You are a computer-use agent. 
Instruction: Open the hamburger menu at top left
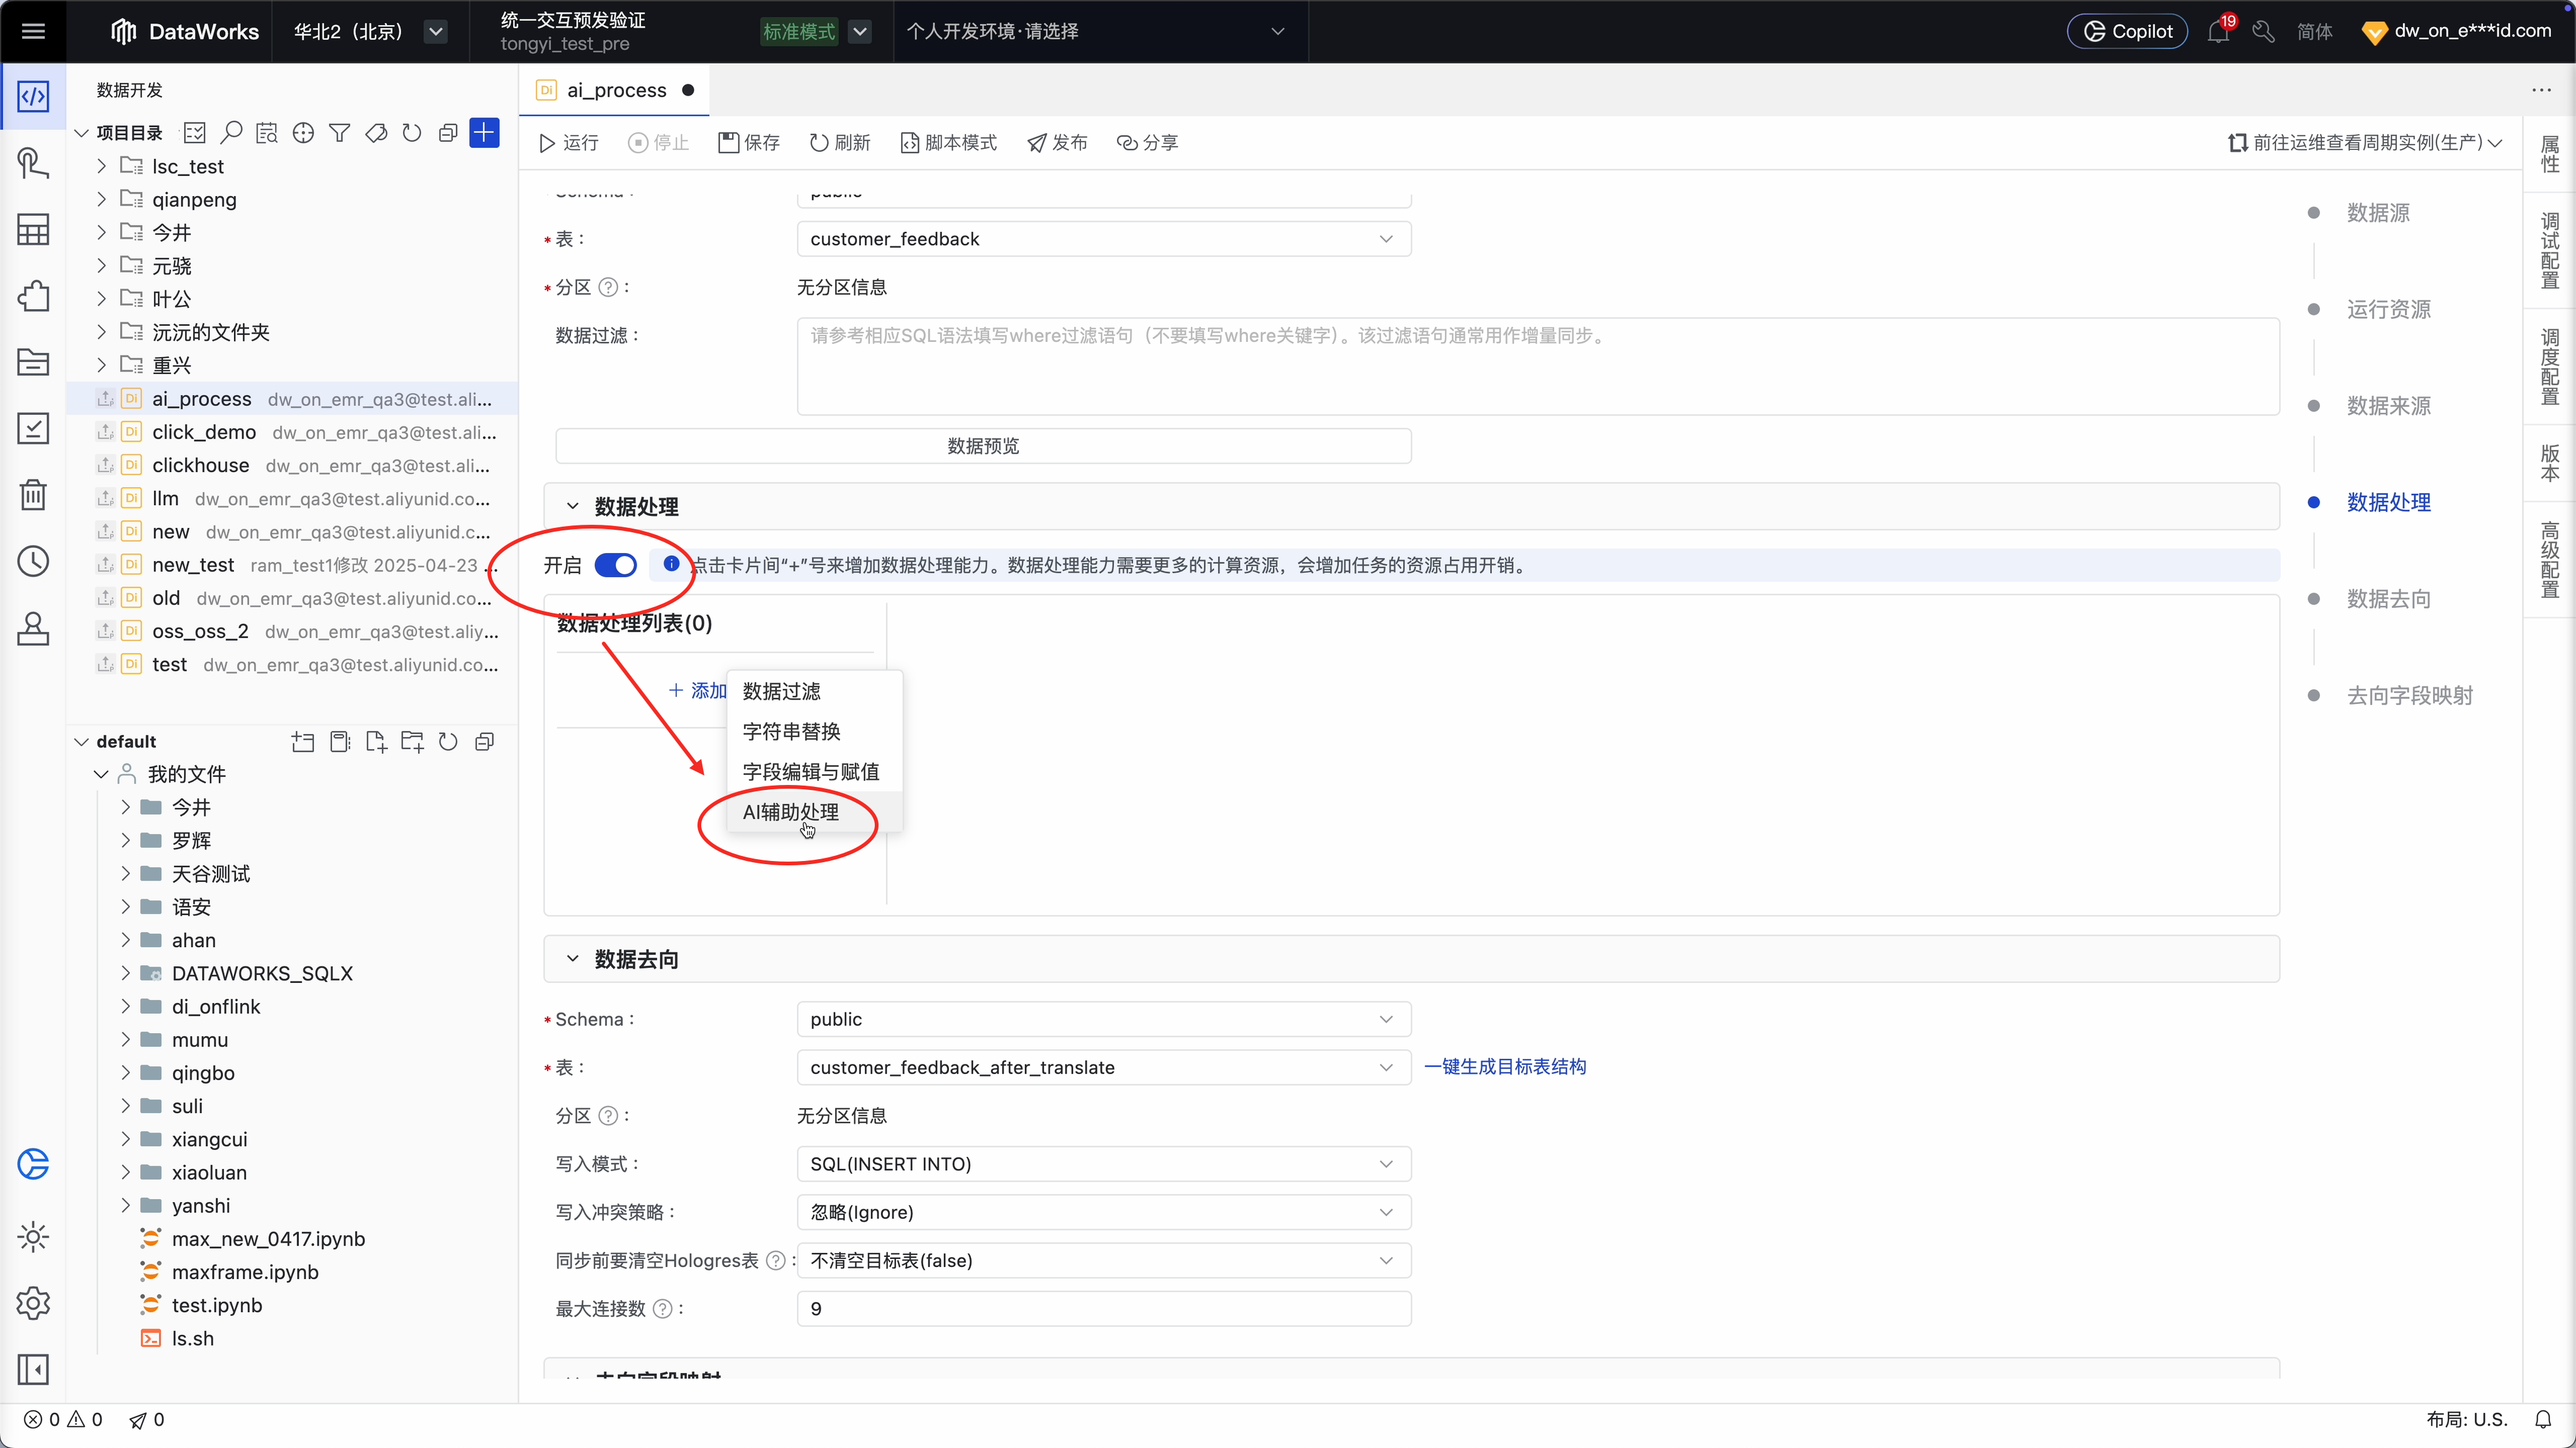(x=33, y=31)
